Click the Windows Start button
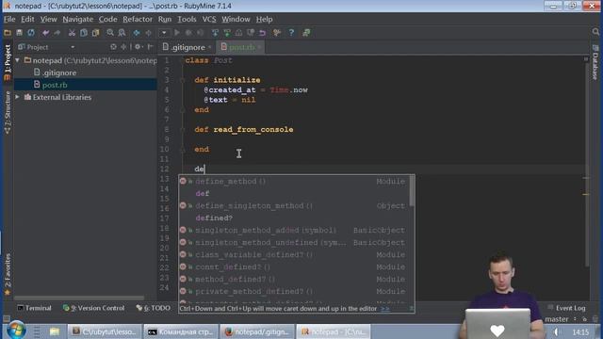Screen dimensions: 603x339 pos(16,331)
